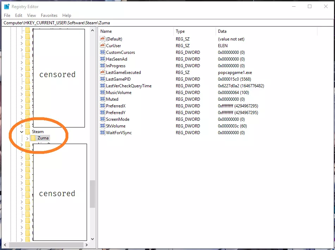Viewport: 335px width, 250px height.
Task: Click the tree scroll down arrow
Action: coord(92,239)
